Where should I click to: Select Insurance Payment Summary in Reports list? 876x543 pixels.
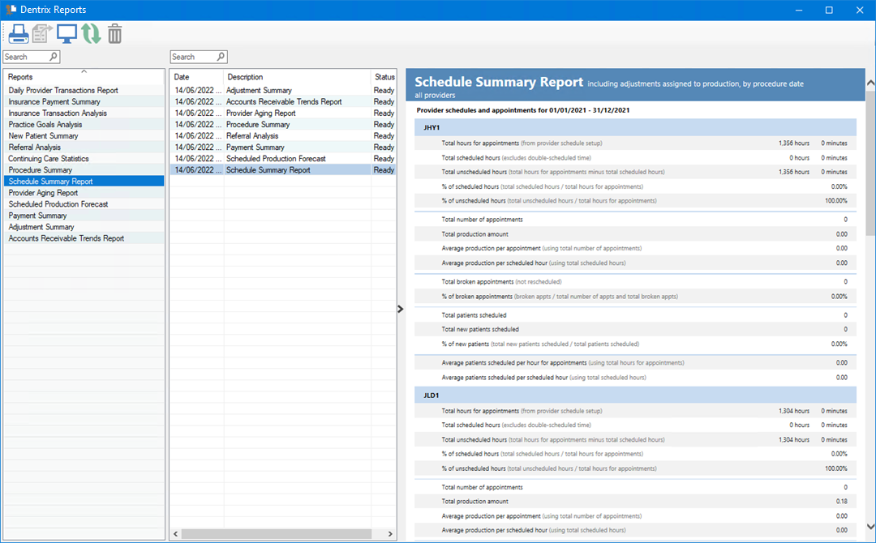point(84,101)
